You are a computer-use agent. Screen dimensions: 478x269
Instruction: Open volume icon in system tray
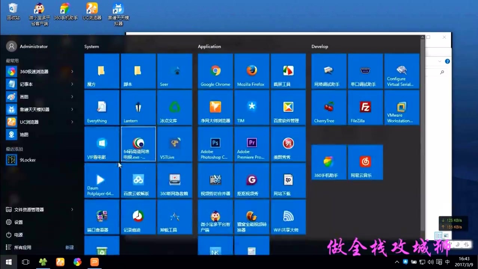click(x=430, y=262)
